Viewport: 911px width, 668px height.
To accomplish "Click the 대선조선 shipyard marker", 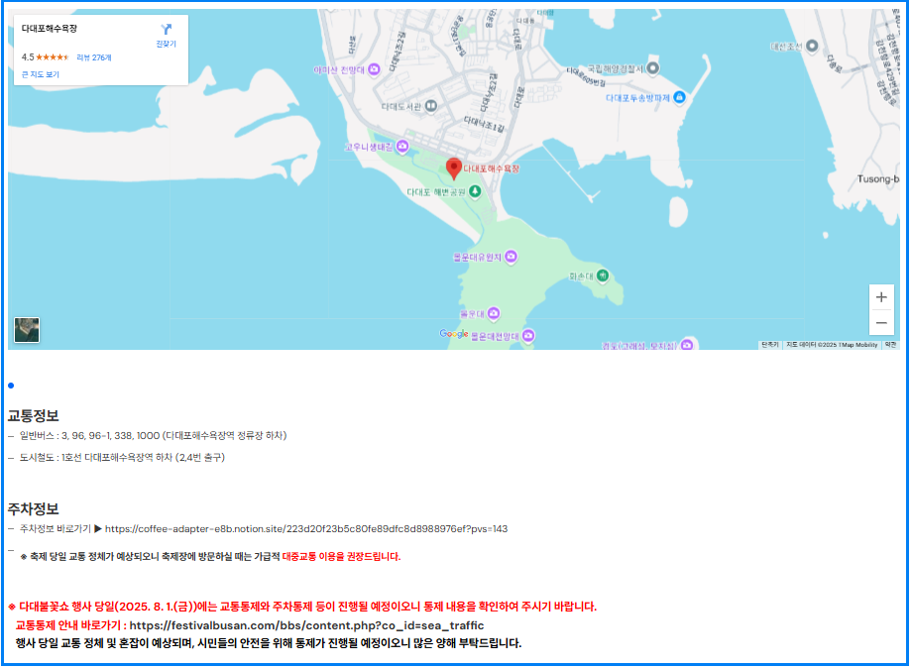I will click(x=811, y=47).
